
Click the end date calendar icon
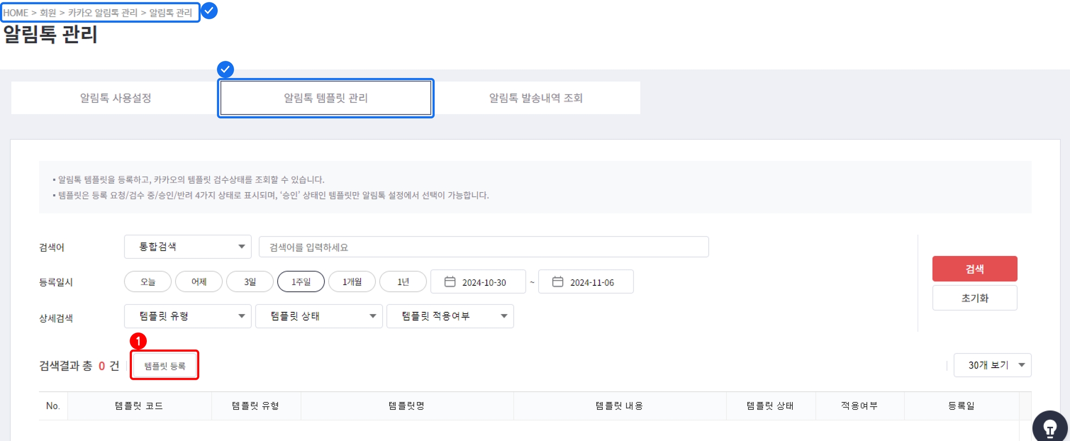pyautogui.click(x=557, y=282)
